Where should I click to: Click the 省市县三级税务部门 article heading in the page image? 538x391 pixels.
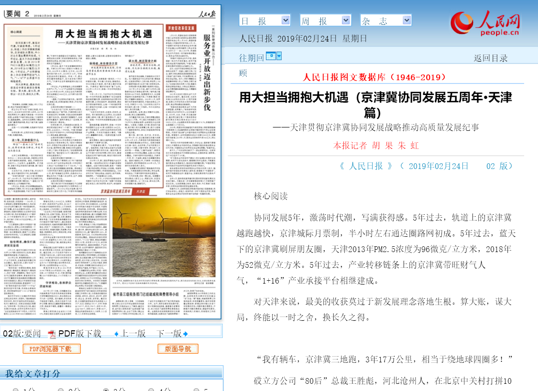146,295
